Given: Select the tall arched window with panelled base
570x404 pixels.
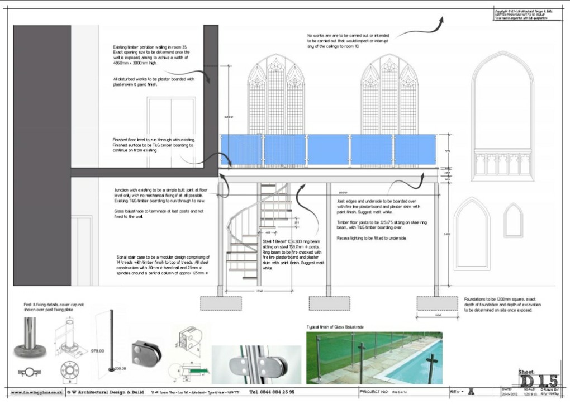Looking at the screenshot, I should [x=503, y=116].
